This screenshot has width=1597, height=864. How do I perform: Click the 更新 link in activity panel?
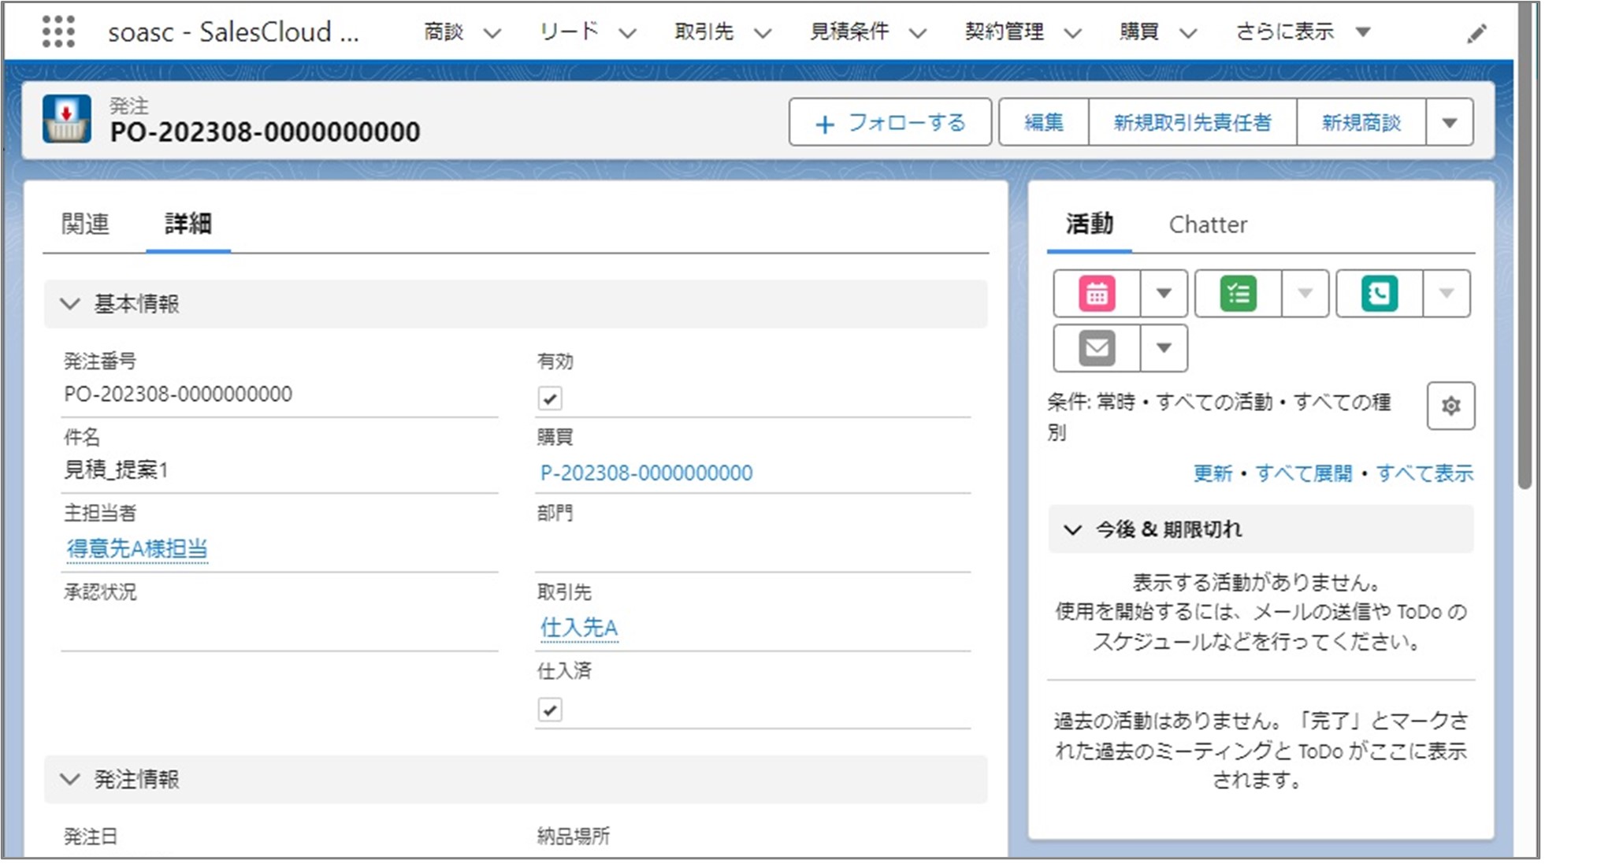click(x=1213, y=473)
